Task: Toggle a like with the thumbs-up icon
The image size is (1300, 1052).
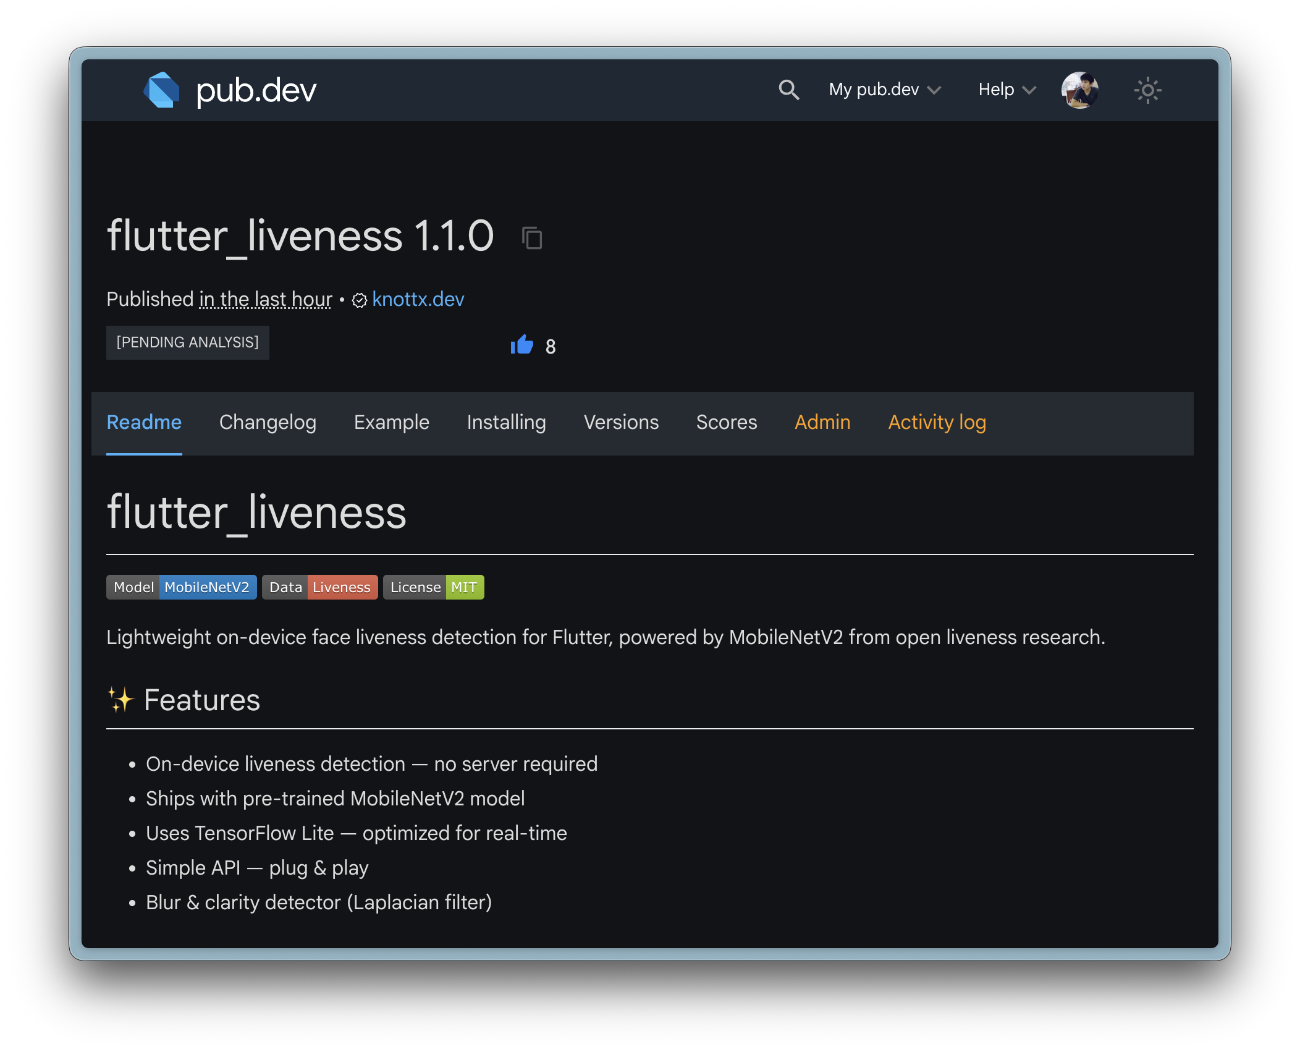Action: tap(522, 345)
